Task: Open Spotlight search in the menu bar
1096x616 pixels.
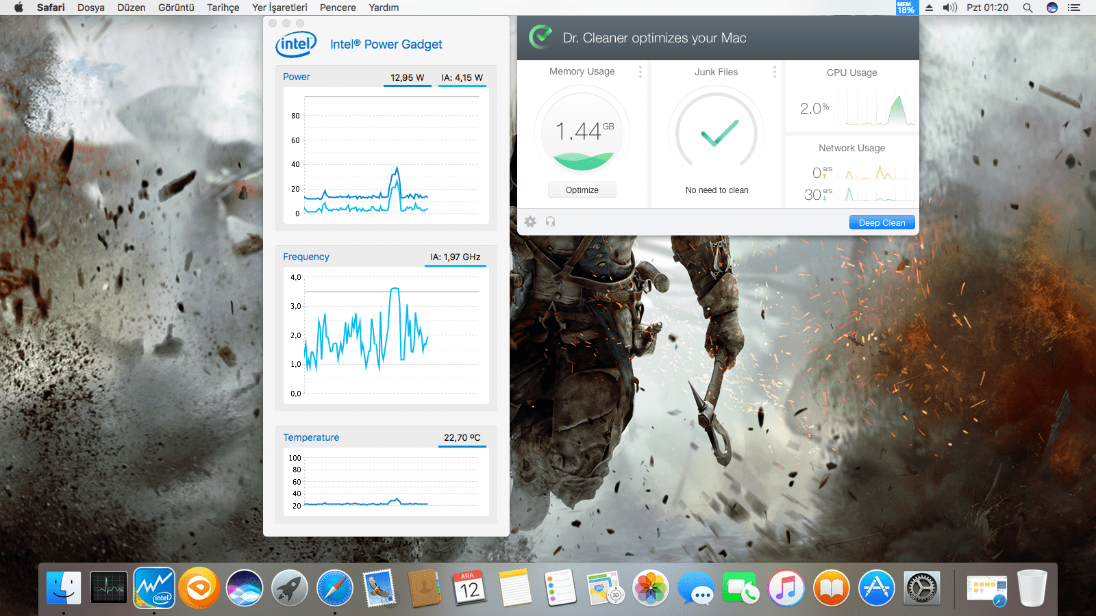Action: coord(1027,8)
